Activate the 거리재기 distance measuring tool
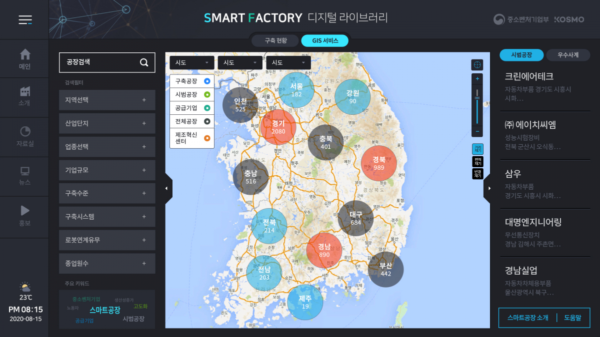This screenshot has width=600, height=337. pos(477,149)
